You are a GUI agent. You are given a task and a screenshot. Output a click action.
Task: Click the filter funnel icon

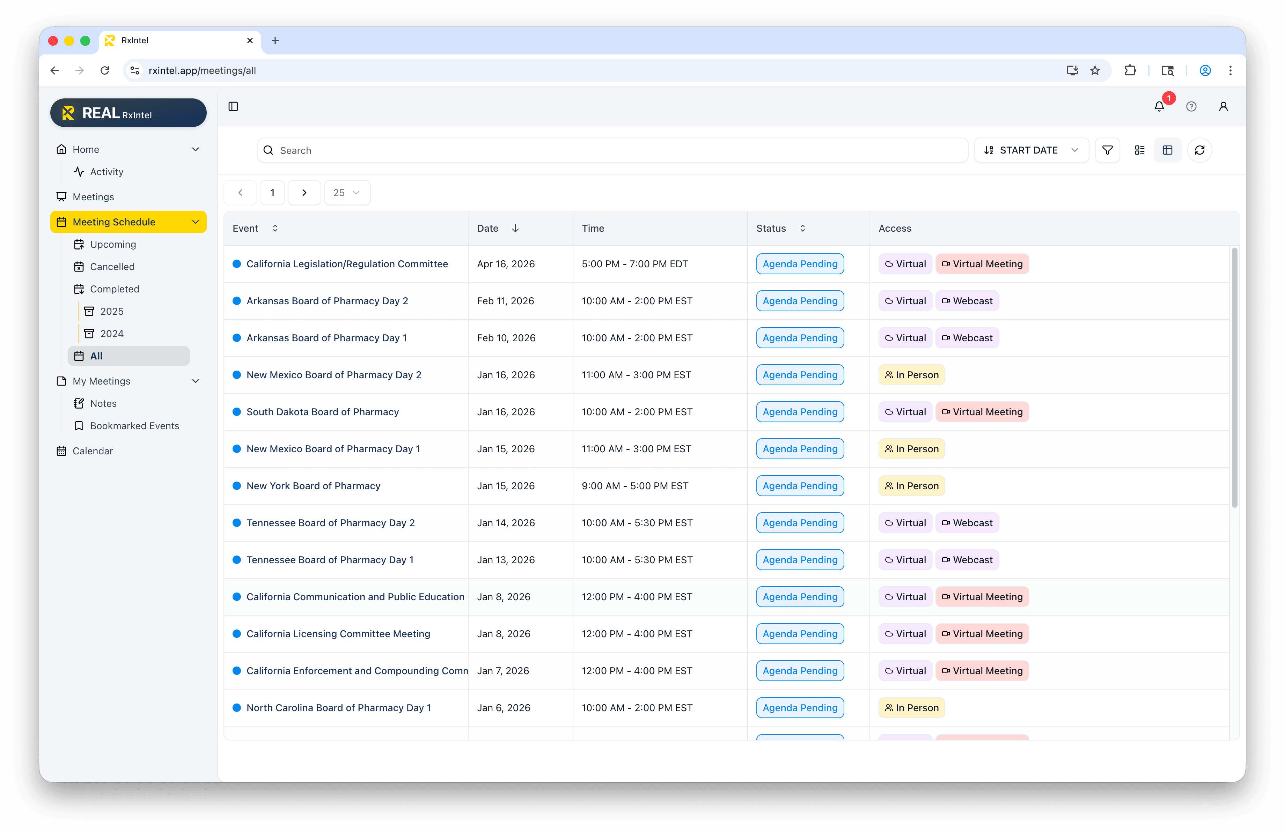[x=1107, y=150]
